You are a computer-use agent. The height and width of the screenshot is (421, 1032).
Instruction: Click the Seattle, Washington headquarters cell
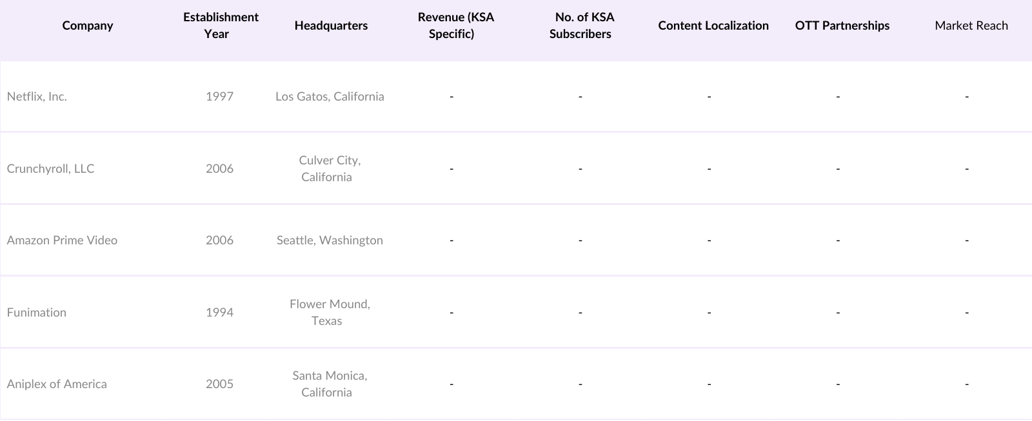(330, 240)
